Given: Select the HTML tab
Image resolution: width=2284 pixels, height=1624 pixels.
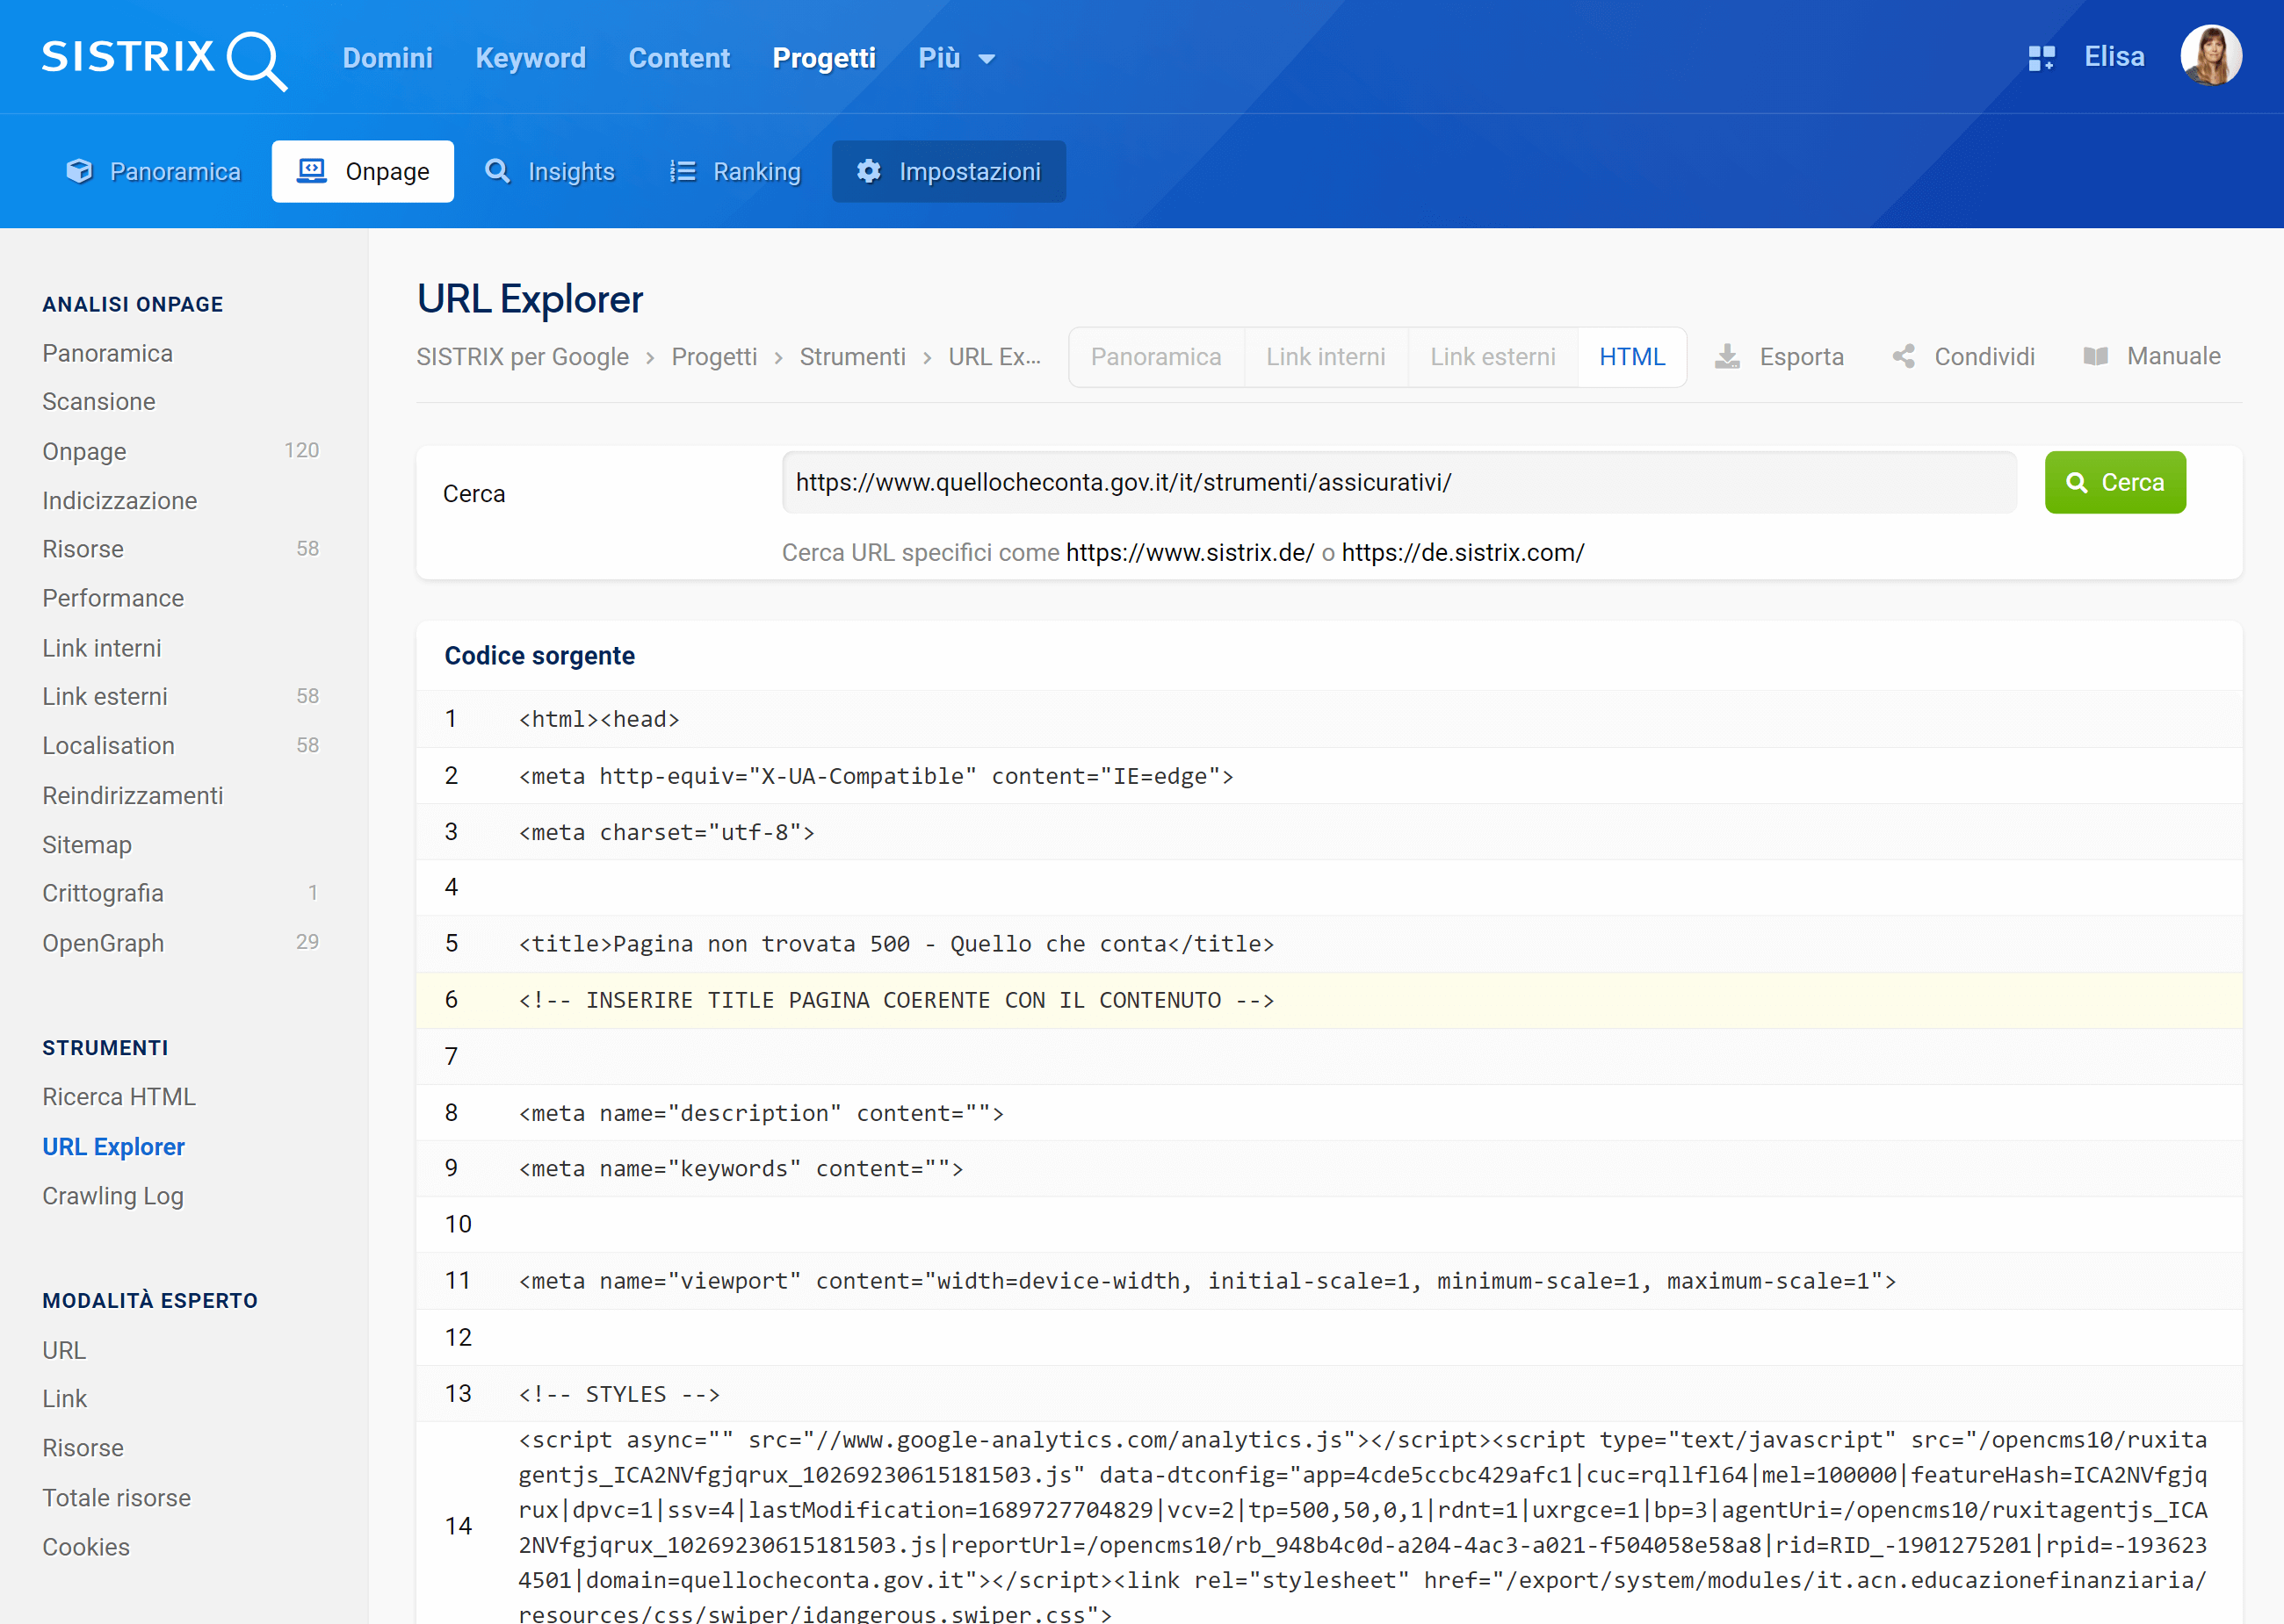Looking at the screenshot, I should click(x=1631, y=357).
